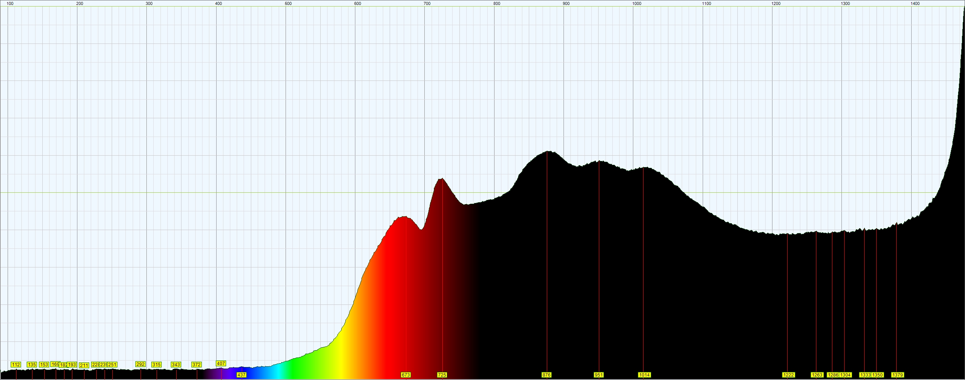This screenshot has width=965, height=380.
Task: Click the 315 peak label
Action: click(x=156, y=365)
